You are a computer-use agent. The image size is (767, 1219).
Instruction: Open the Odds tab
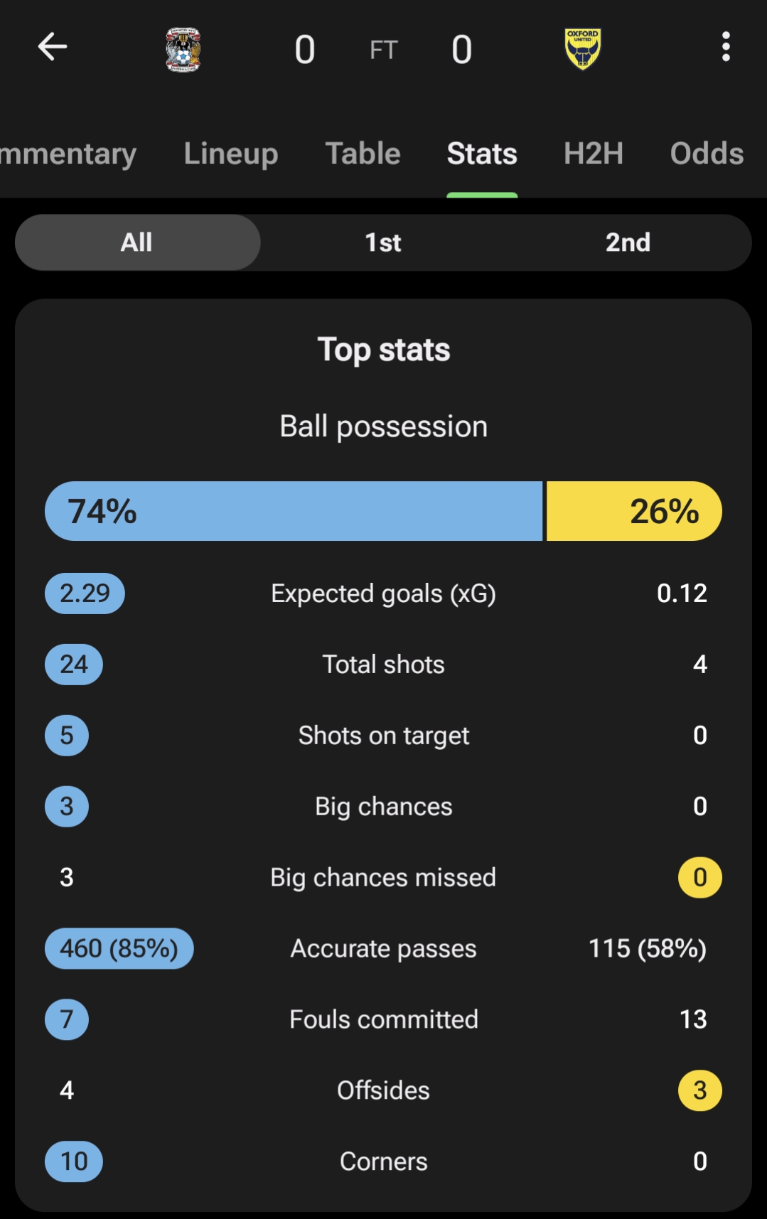(x=707, y=154)
